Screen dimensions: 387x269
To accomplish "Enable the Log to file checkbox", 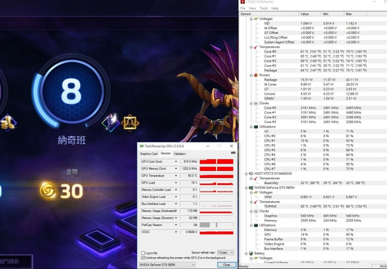I will tap(142, 253).
